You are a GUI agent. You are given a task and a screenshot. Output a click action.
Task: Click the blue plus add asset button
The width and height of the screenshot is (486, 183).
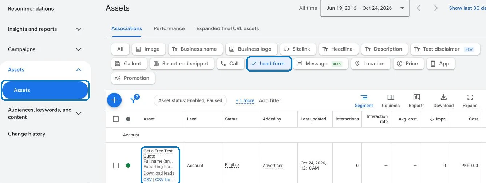point(114,100)
